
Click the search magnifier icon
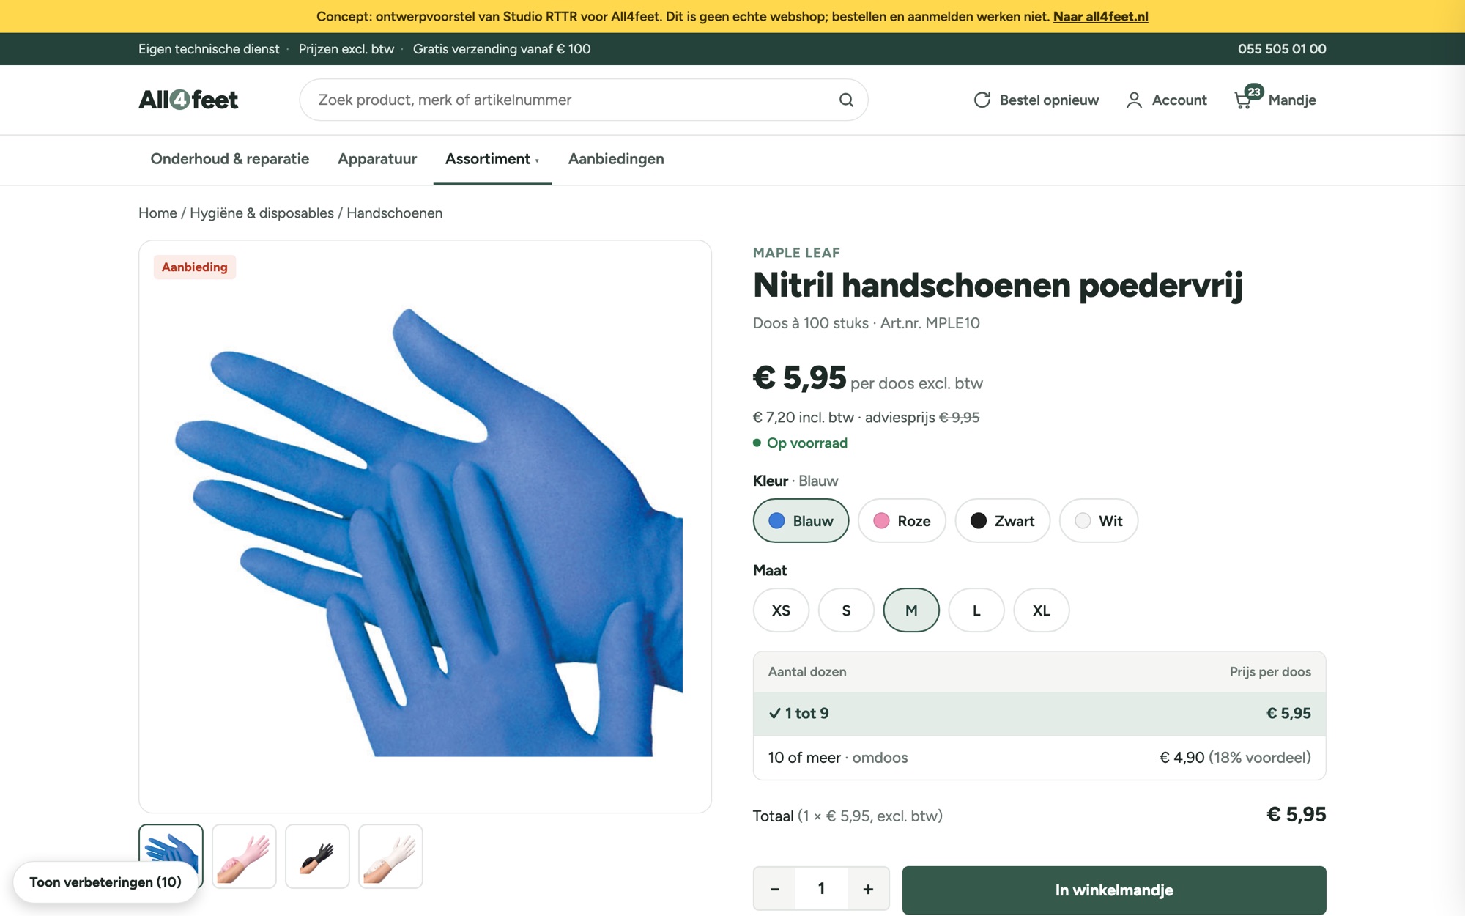coord(846,100)
